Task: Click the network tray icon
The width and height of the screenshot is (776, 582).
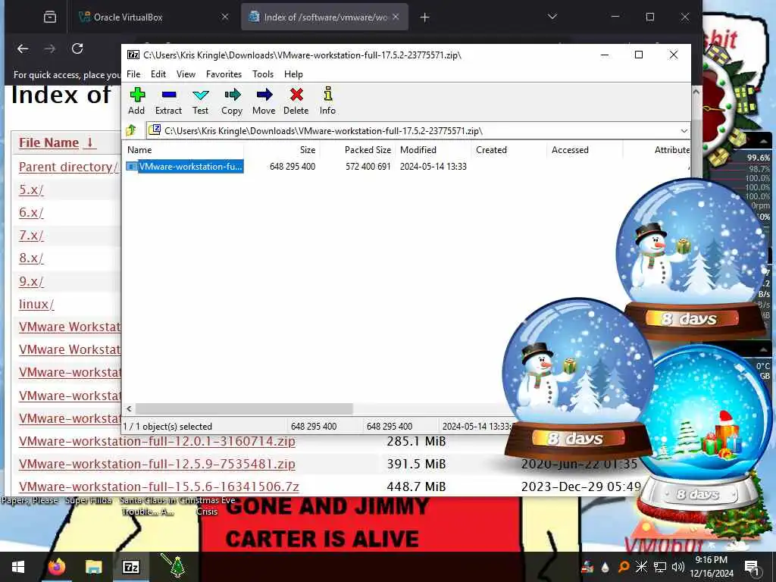Action: click(x=659, y=567)
